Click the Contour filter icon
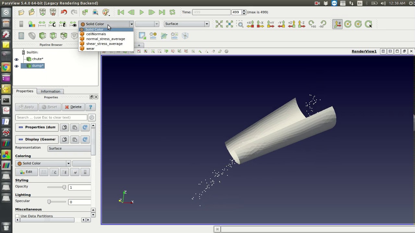This screenshot has width=415, height=233. pos(32,36)
